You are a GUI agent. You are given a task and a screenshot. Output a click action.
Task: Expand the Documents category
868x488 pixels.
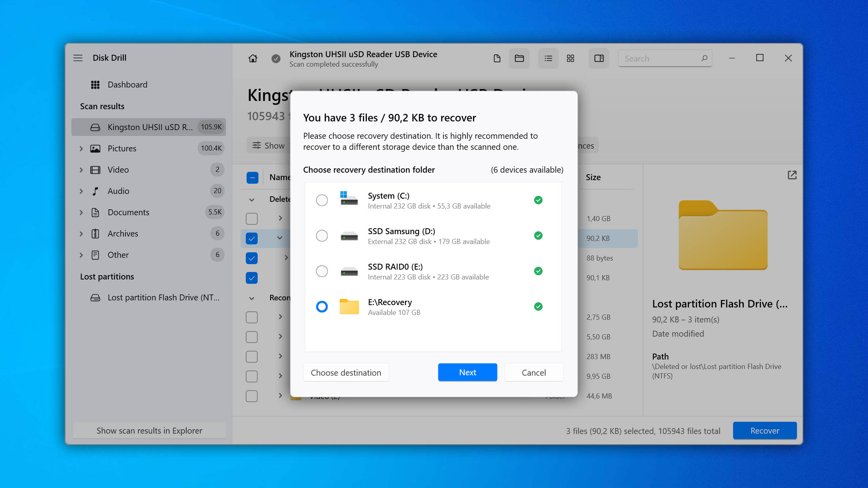pos(81,212)
